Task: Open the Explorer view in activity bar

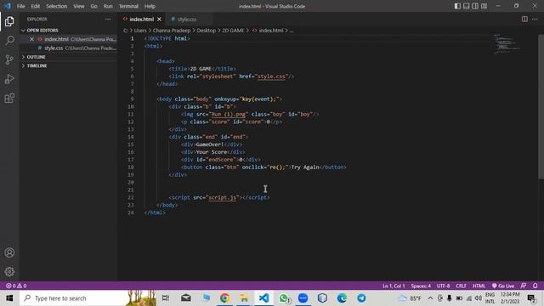Action: tap(9, 21)
